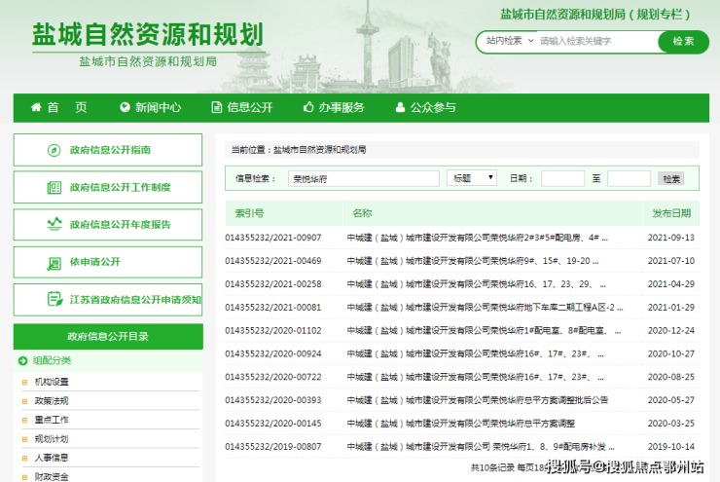The width and height of the screenshot is (720, 482).
Task: Open the 标题 search field dropdown
Action: click(x=472, y=178)
